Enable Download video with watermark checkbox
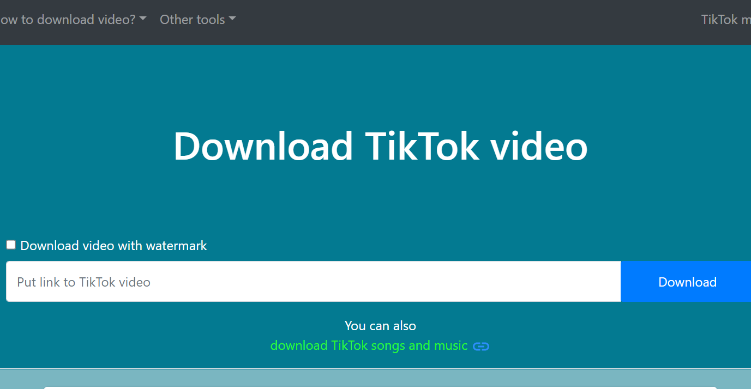Viewport: 751px width, 389px height. [x=11, y=245]
